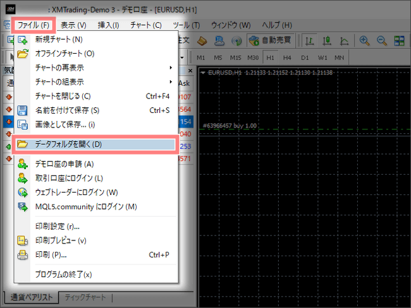411x308 pixels.
Task: Click the web trader globe icon
Action: point(23,192)
